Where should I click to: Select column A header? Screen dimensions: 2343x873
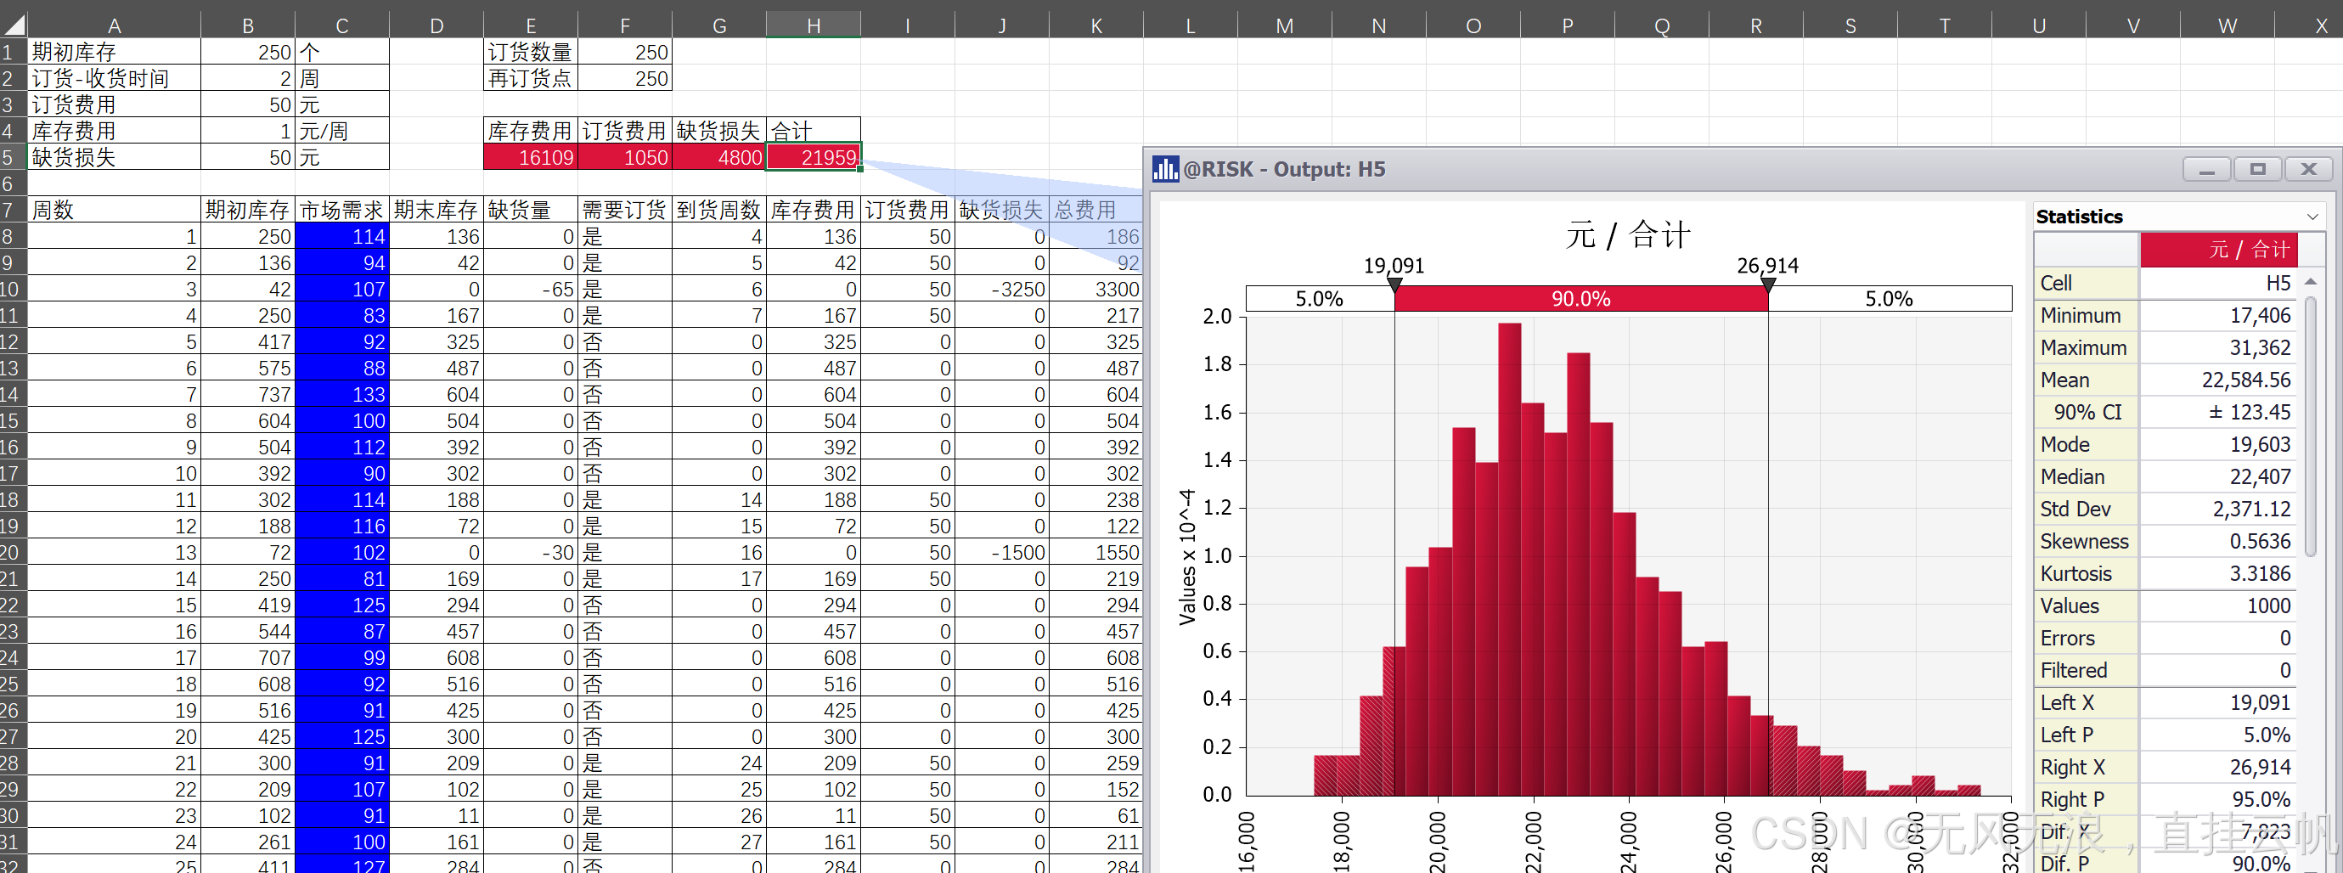(114, 25)
